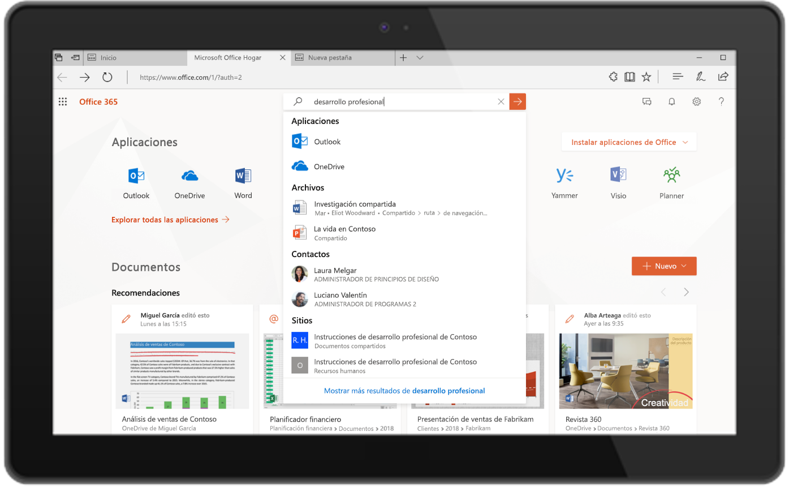Open site result under Recursos humanos
This screenshot has height=487, width=789.
click(404, 365)
